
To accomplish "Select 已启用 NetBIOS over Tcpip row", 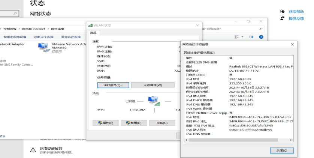I will [239, 113].
